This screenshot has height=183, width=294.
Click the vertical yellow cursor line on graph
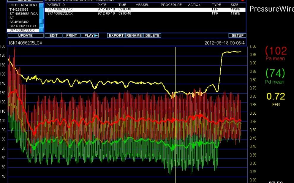175,114
